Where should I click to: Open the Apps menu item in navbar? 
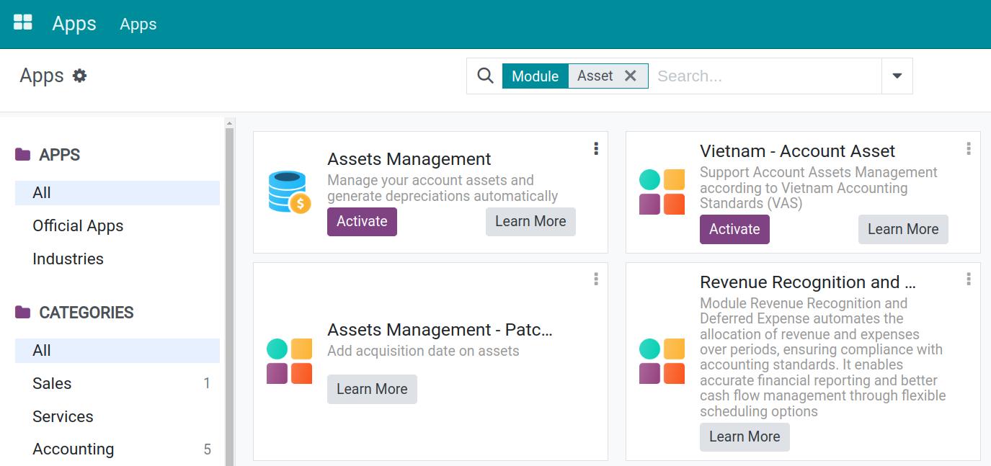click(x=138, y=24)
